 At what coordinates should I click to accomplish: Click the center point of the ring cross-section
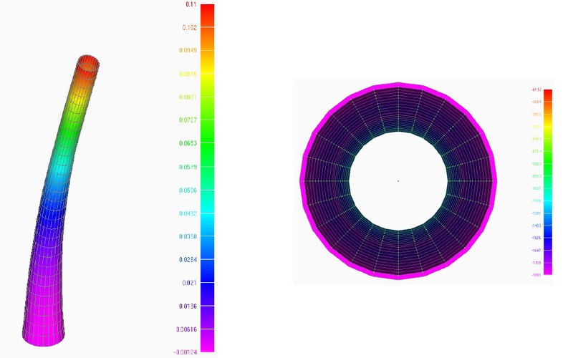click(x=398, y=180)
